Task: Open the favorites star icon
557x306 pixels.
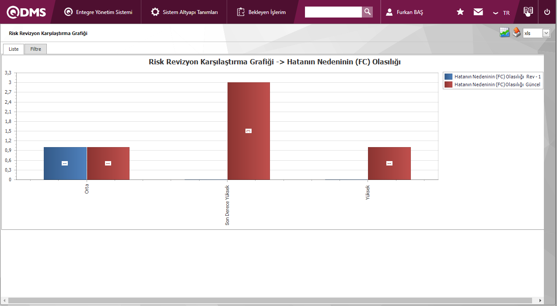Action: tap(460, 12)
